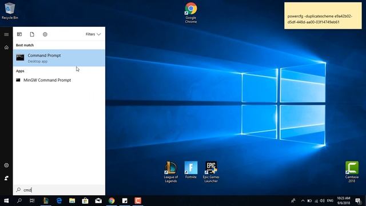This screenshot has height=206, width=366.
Task: Show hidden system tray icons chevron
Action: 303,201
